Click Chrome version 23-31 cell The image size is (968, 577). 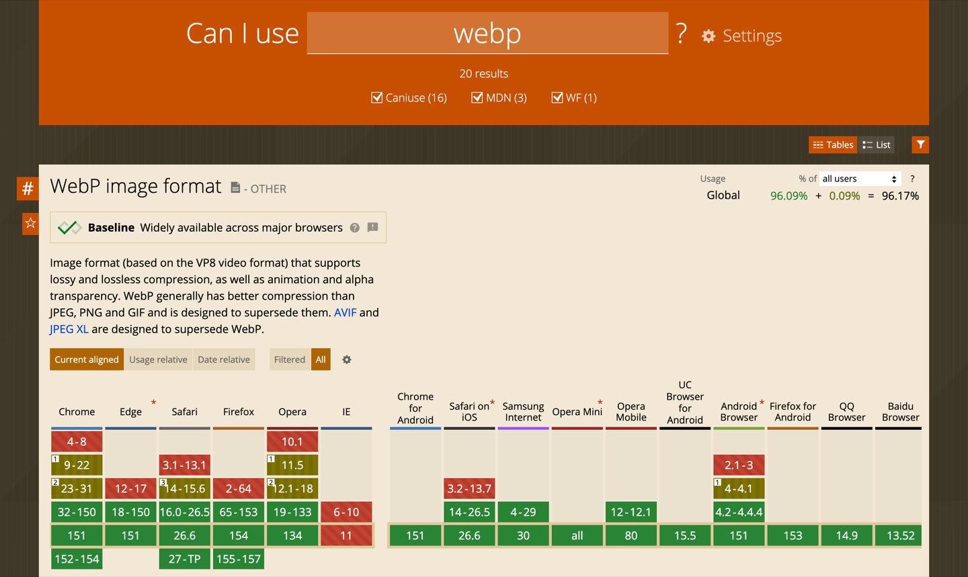[77, 488]
